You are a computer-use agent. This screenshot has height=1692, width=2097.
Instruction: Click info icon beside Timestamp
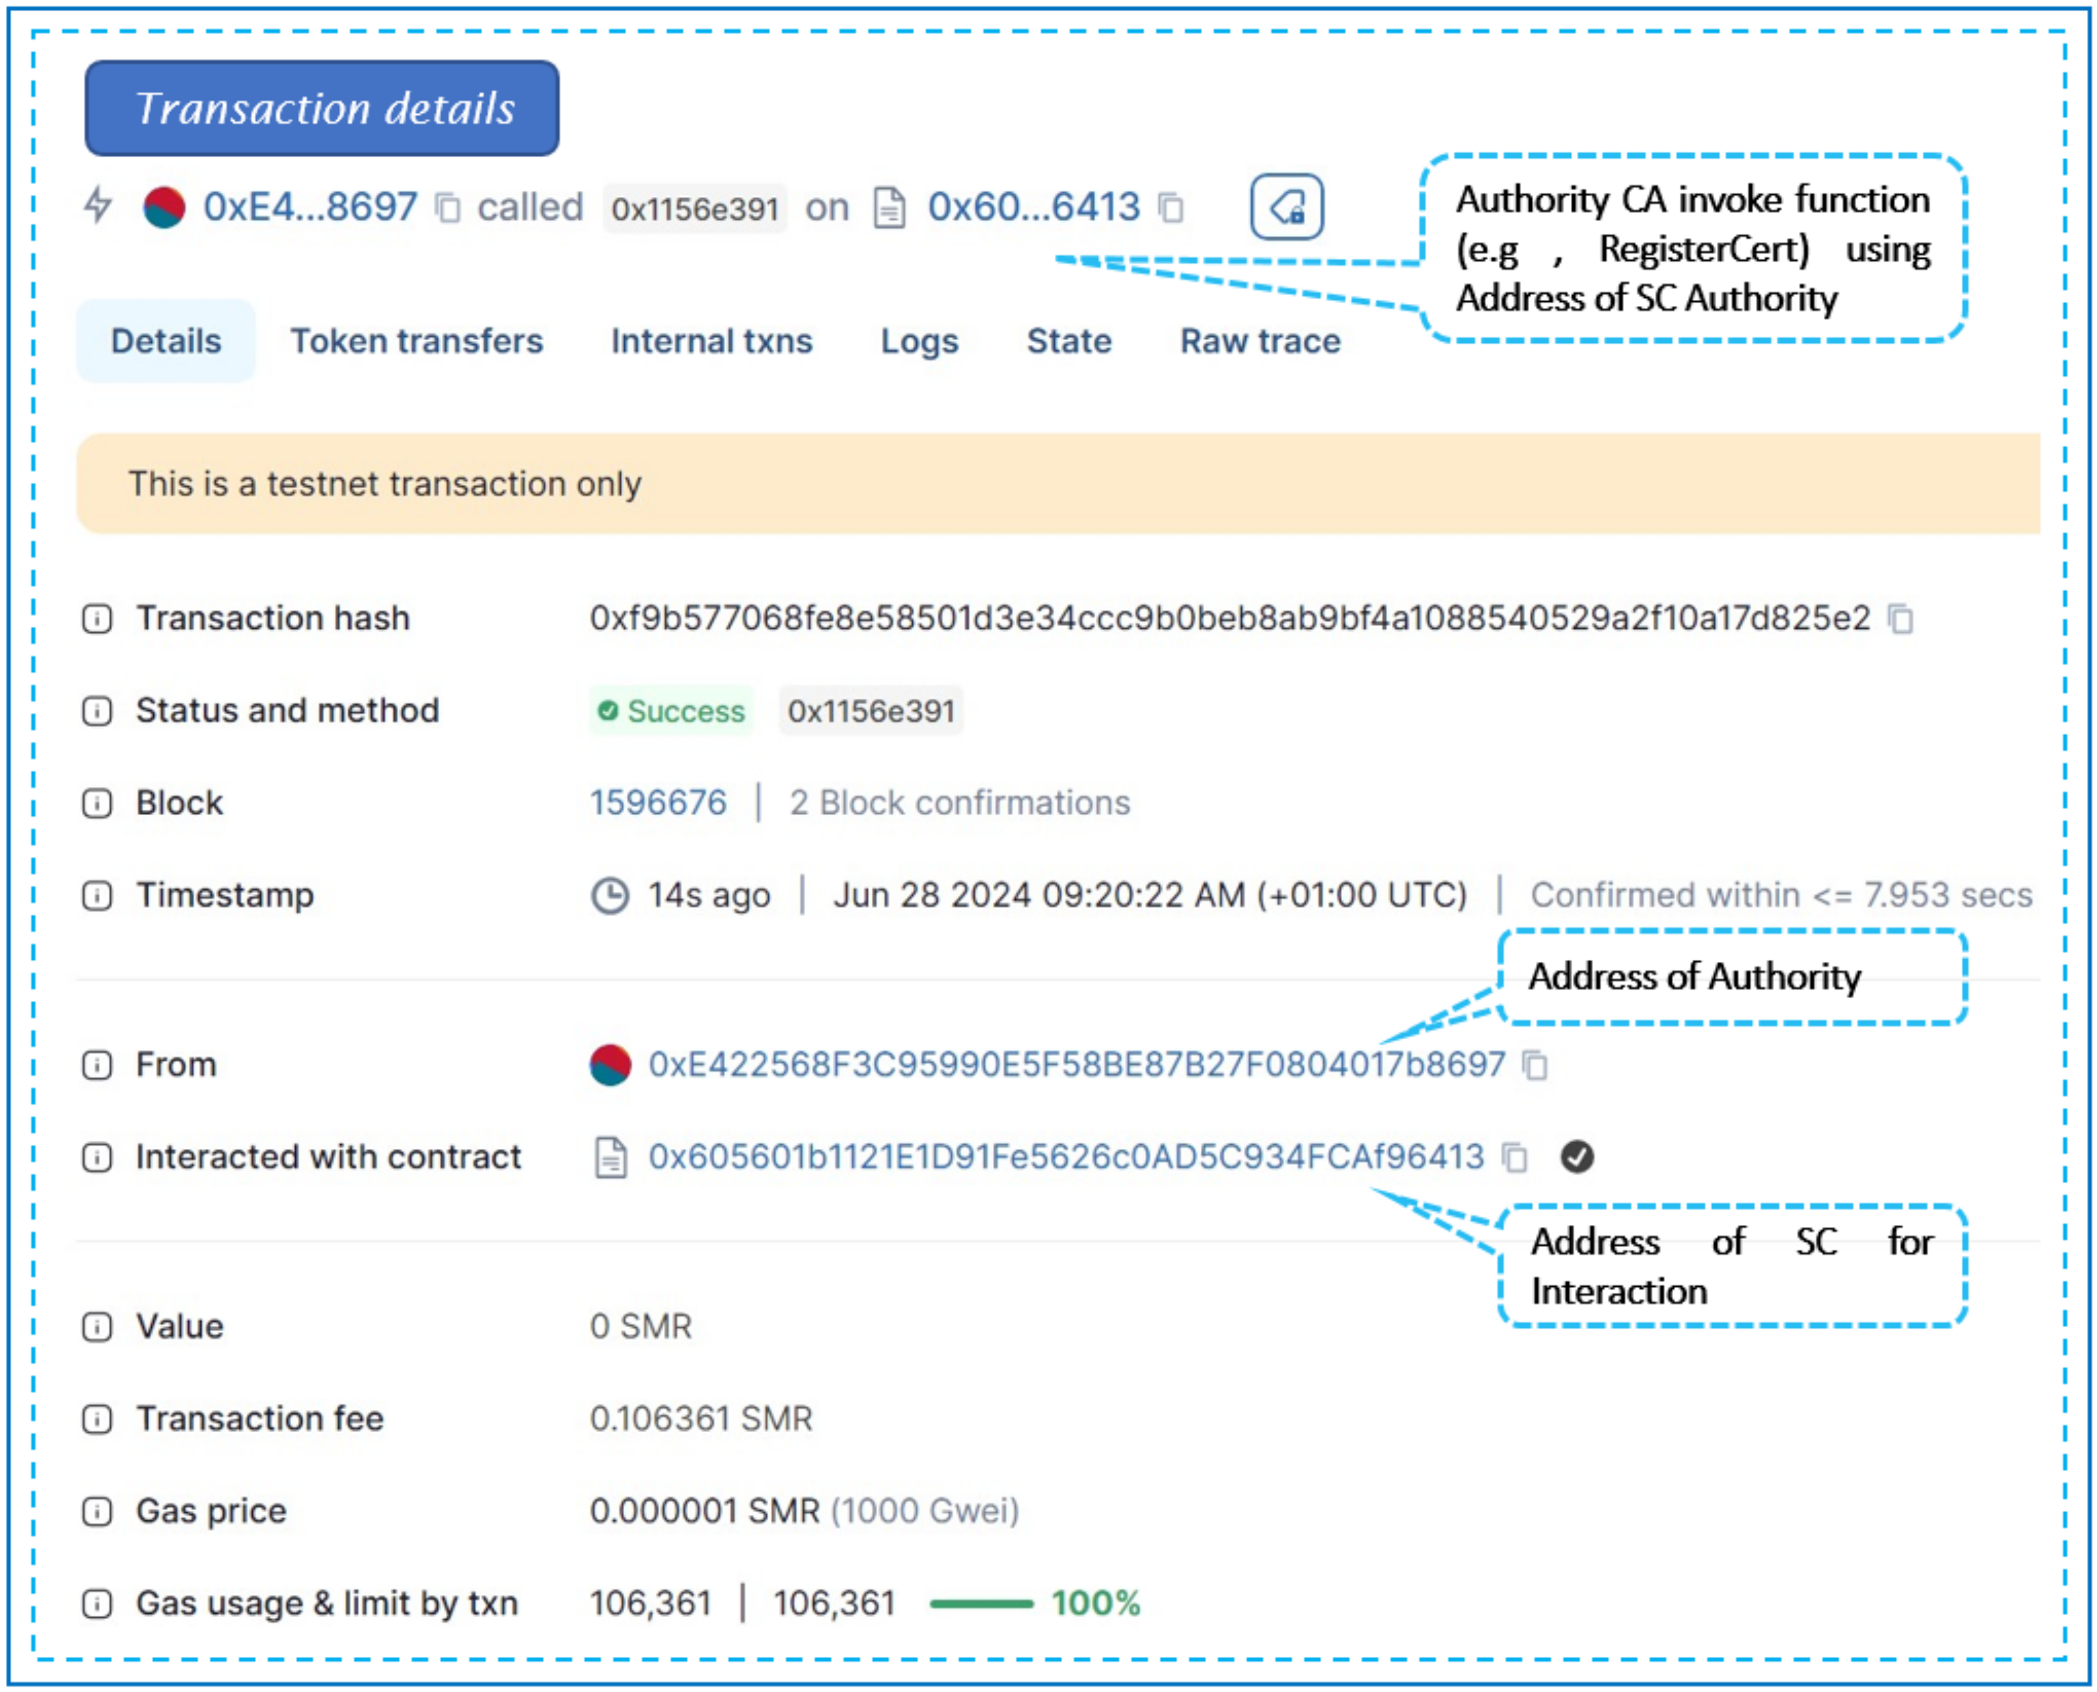[96, 895]
